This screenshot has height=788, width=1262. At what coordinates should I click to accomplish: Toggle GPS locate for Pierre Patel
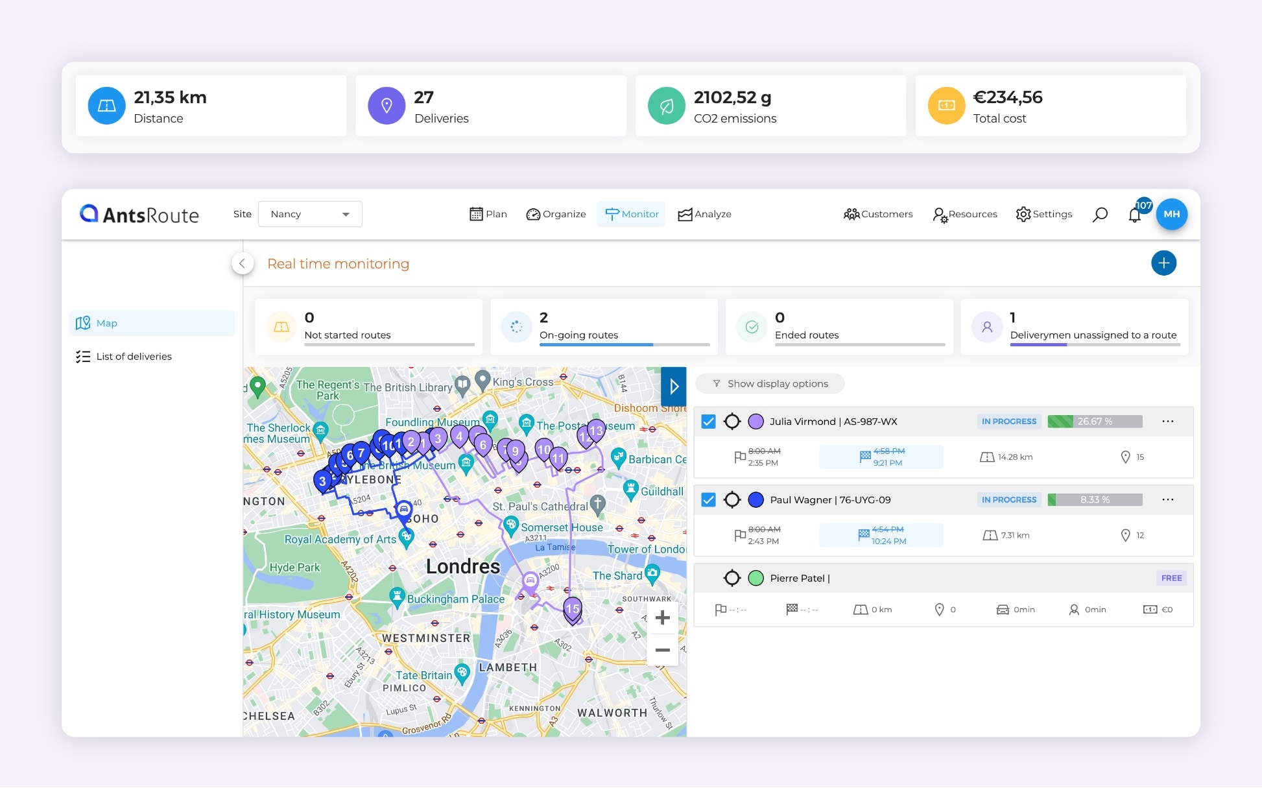click(x=733, y=578)
